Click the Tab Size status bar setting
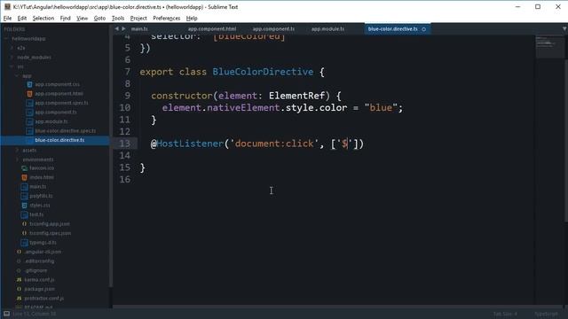568x319 pixels. pos(505,314)
